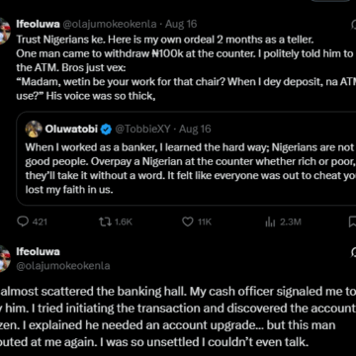
Task: Like the tweet with 11K heart icon
Action: (x=188, y=222)
